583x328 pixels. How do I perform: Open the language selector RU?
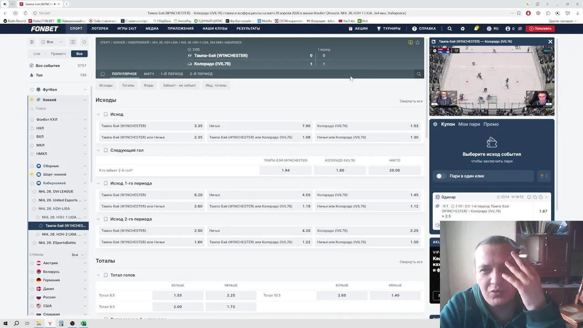coord(492,29)
